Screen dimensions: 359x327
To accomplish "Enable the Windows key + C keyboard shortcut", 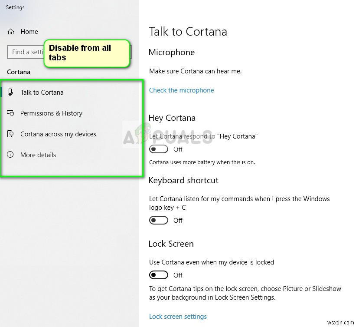I will tap(159, 220).
